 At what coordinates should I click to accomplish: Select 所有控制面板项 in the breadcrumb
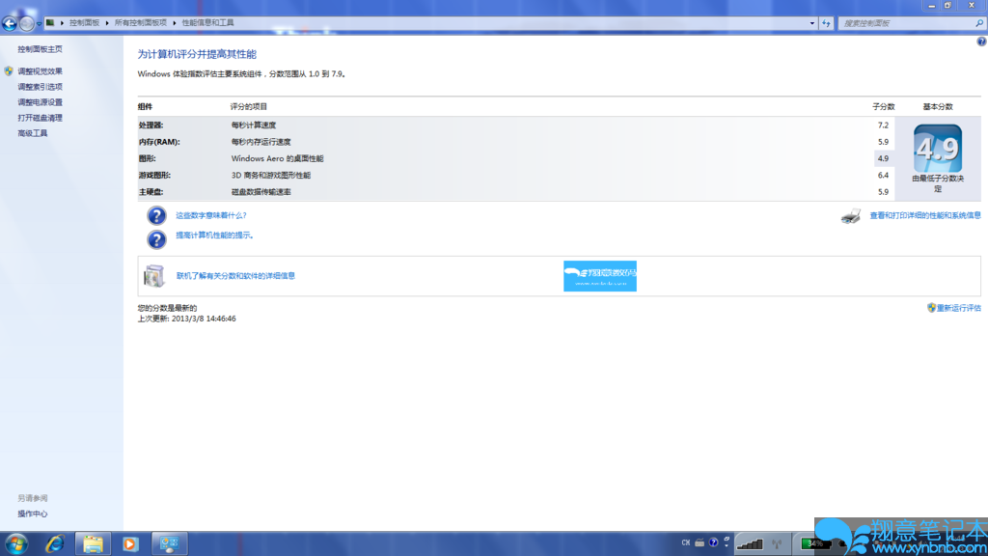(141, 23)
